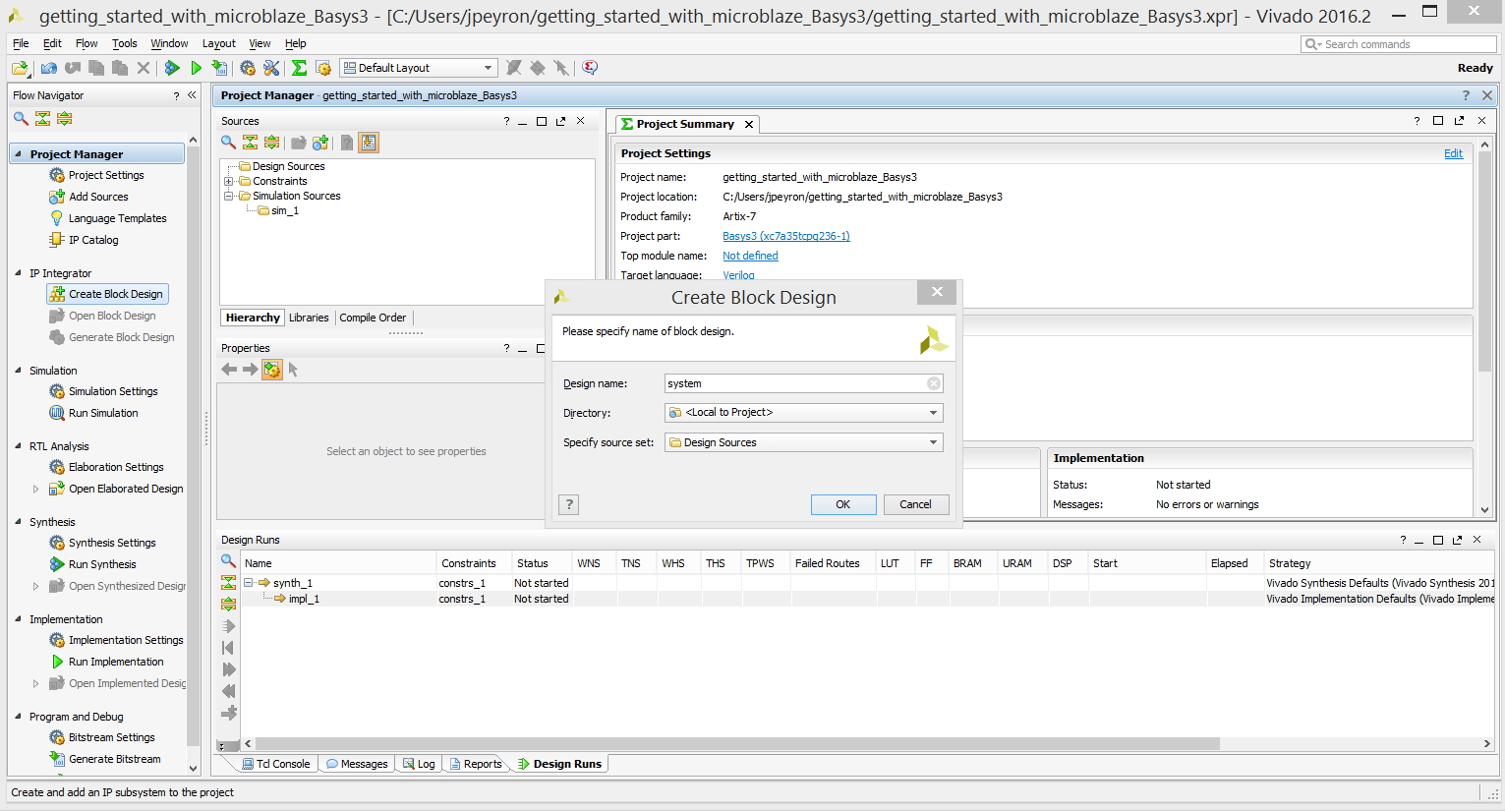This screenshot has height=811, width=1505.
Task: Click the Search commands field
Action: [1399, 44]
